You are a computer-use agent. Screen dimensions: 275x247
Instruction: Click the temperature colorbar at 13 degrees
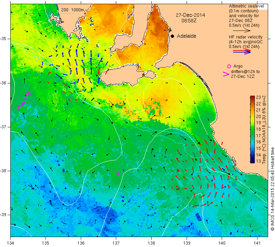(x=252, y=162)
